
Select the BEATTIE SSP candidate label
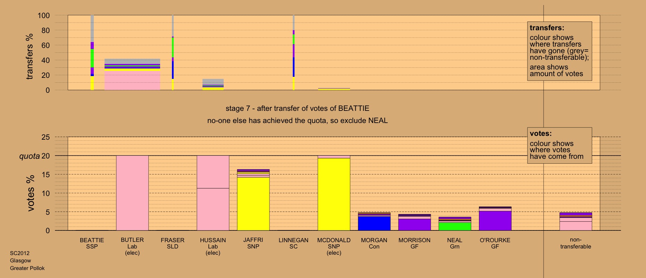click(x=92, y=243)
